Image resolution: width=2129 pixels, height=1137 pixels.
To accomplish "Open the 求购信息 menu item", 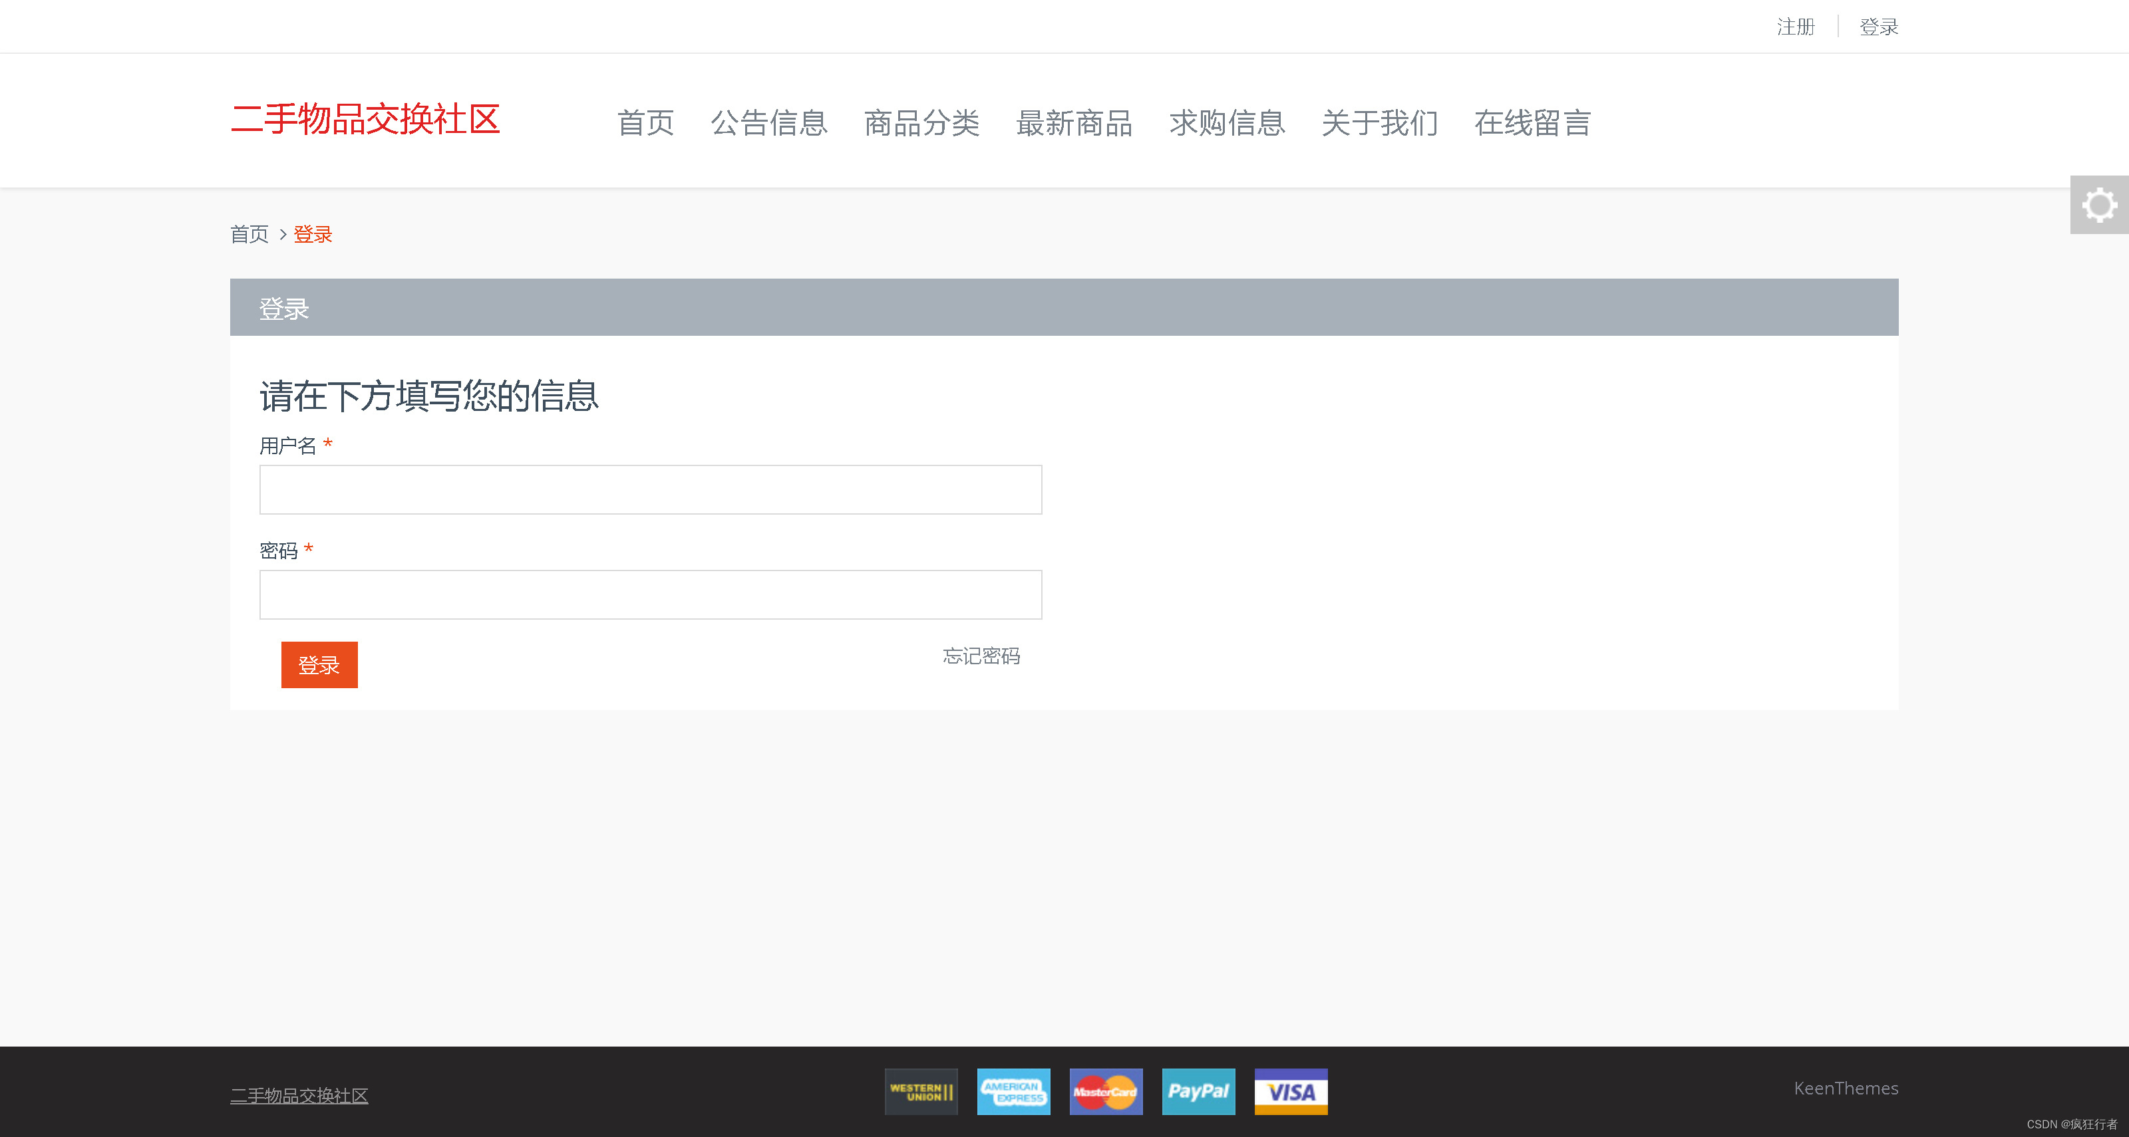I will tap(1228, 123).
